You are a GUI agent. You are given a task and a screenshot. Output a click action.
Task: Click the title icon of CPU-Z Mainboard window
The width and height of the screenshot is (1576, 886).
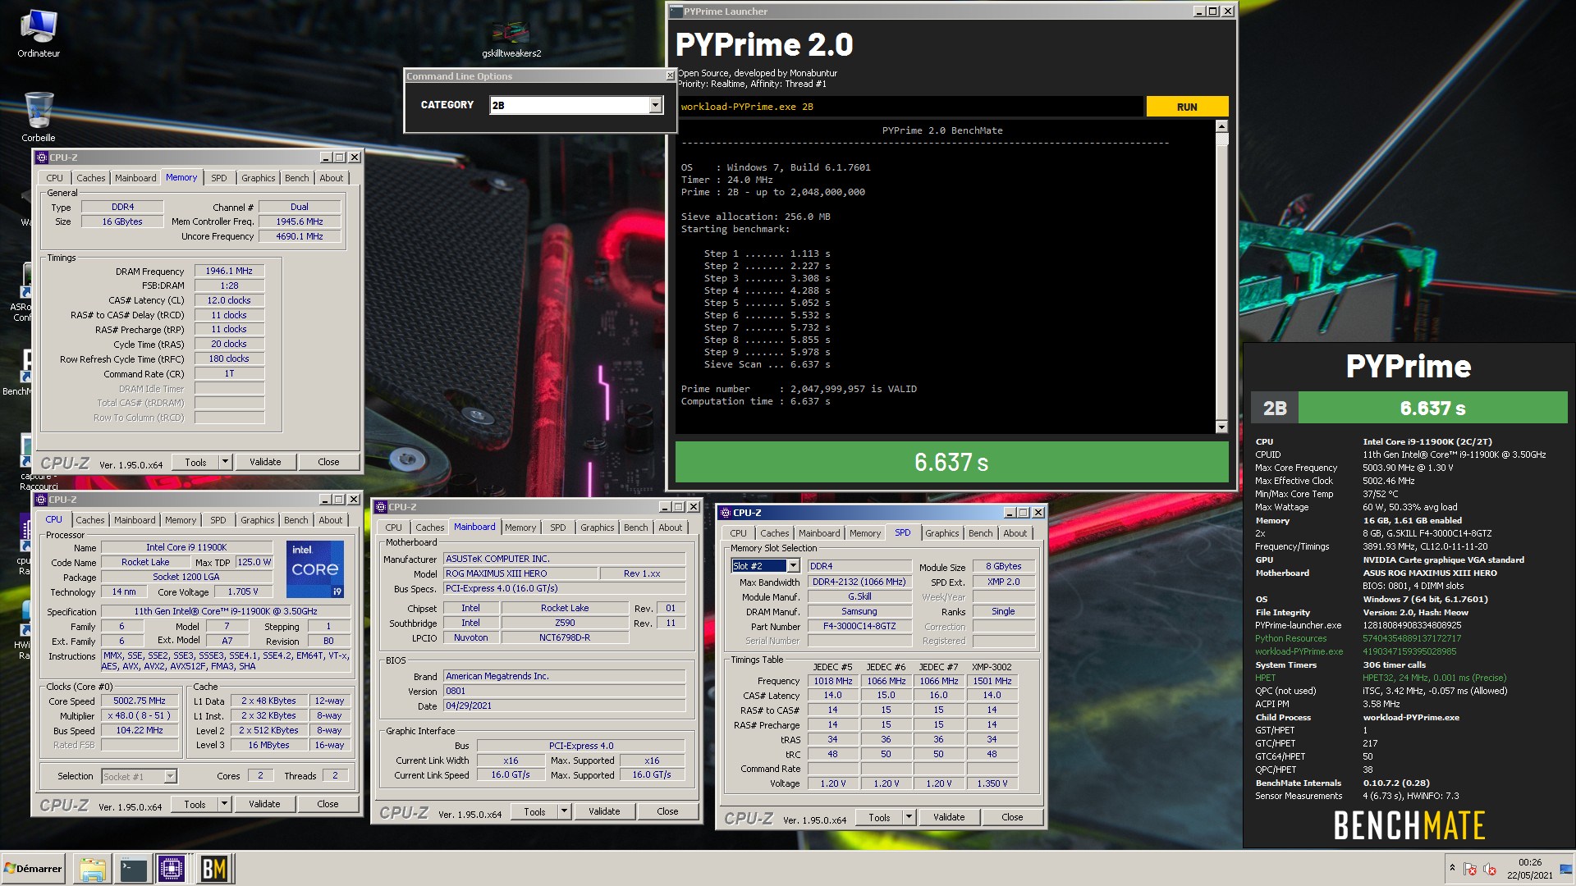point(381,507)
